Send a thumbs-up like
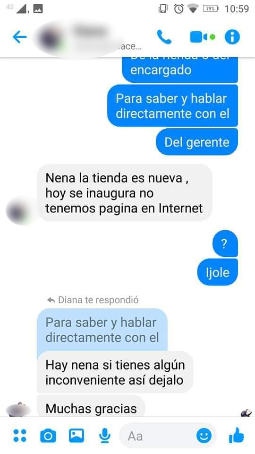The image size is (255, 454). (x=237, y=435)
